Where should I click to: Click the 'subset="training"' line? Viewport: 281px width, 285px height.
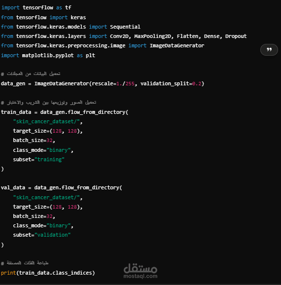click(38, 159)
